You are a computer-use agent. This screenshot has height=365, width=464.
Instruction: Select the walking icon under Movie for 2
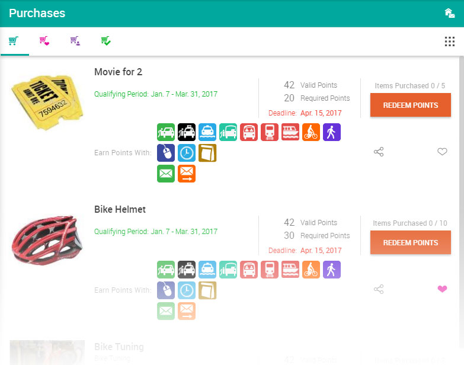tap(331, 132)
